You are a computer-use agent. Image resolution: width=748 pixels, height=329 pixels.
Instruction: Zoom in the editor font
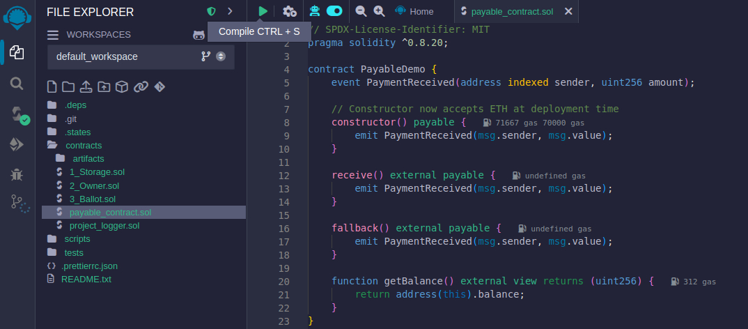point(379,11)
